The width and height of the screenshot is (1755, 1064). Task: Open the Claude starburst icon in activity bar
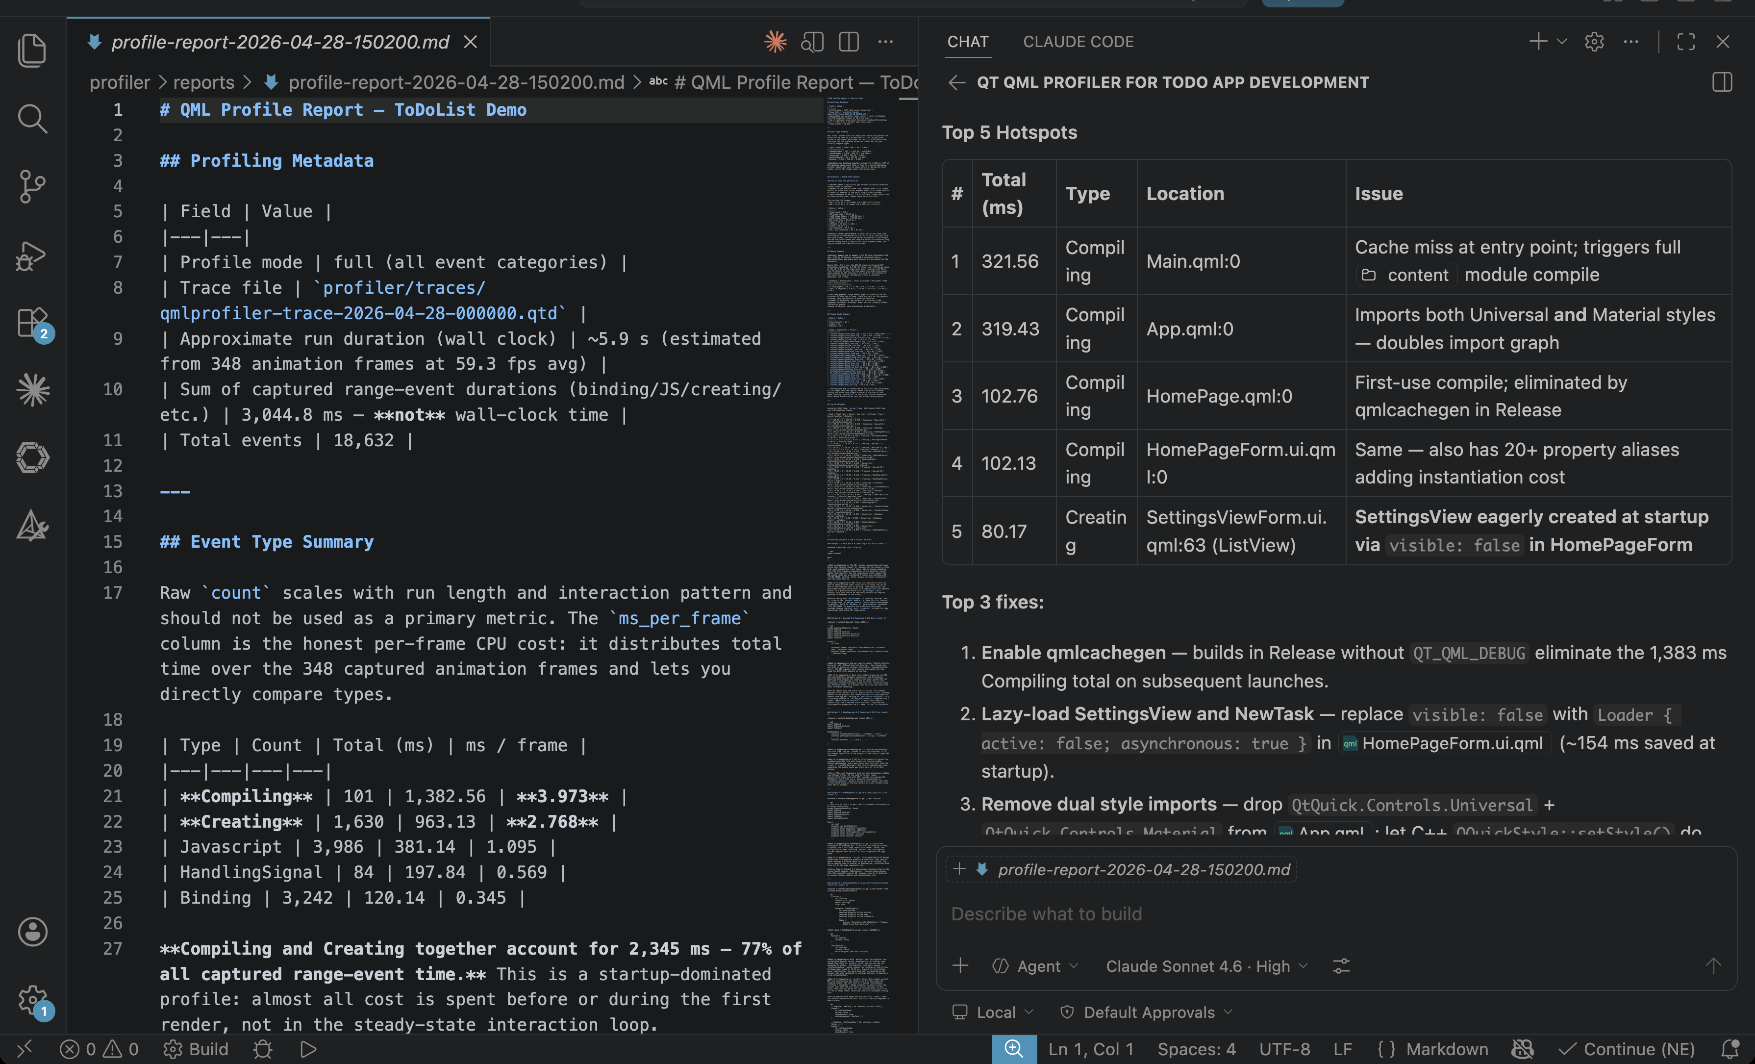[32, 390]
